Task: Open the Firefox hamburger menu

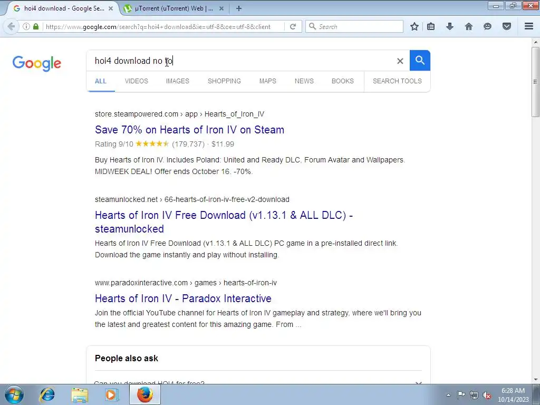Action: coord(529,26)
